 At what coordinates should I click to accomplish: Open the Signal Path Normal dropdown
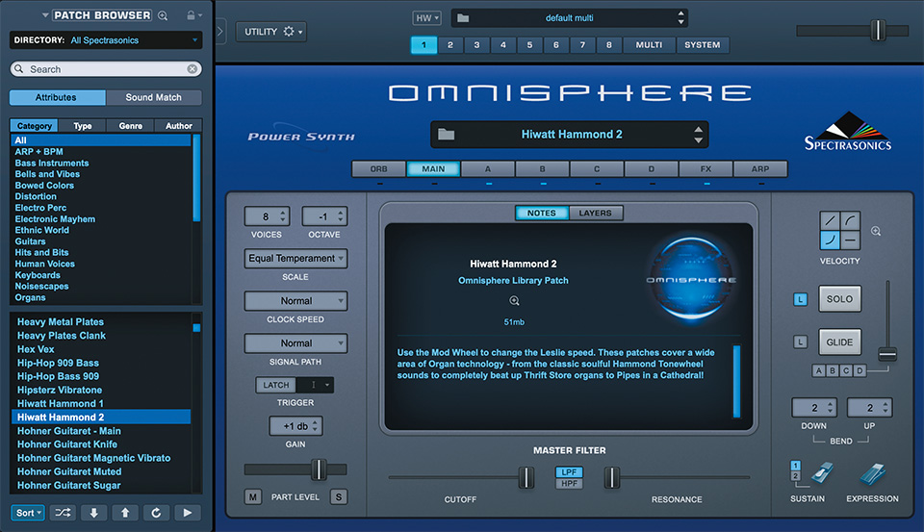(x=295, y=342)
